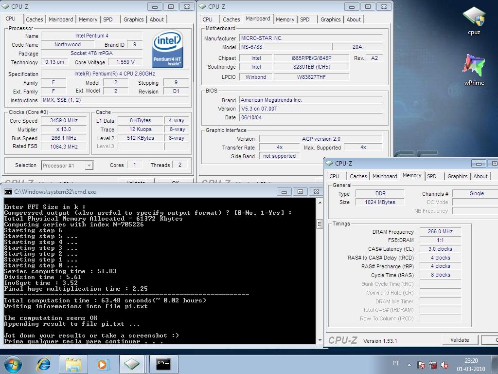
Task: Click Total computation time line in cmd
Action: pyautogui.click(x=105, y=300)
